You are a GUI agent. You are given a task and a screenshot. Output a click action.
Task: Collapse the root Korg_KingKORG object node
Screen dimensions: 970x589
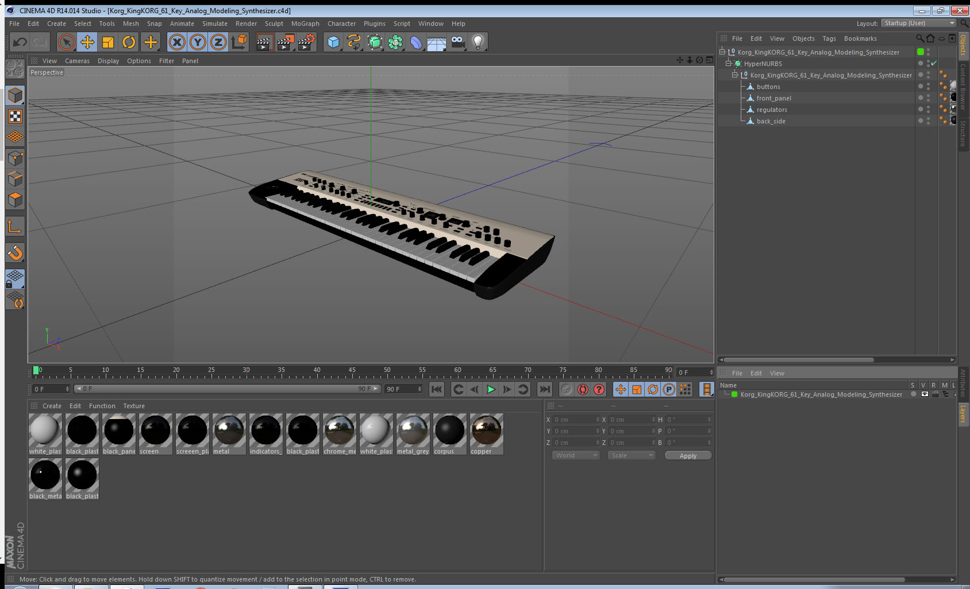coord(722,52)
